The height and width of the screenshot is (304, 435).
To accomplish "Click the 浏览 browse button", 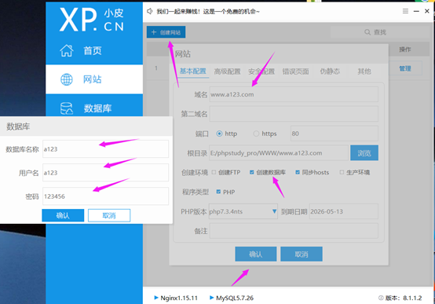I will point(364,152).
